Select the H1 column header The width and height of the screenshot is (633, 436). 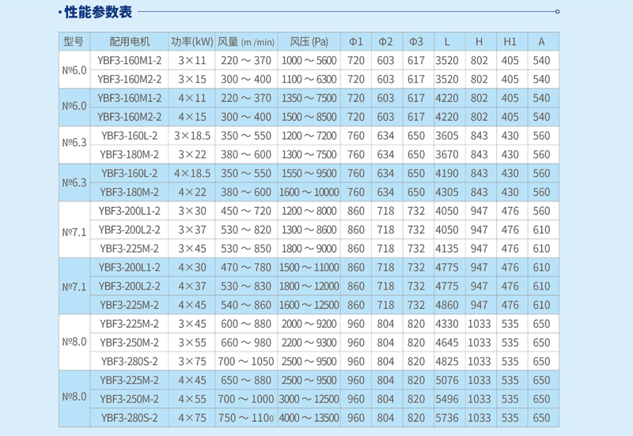click(510, 41)
